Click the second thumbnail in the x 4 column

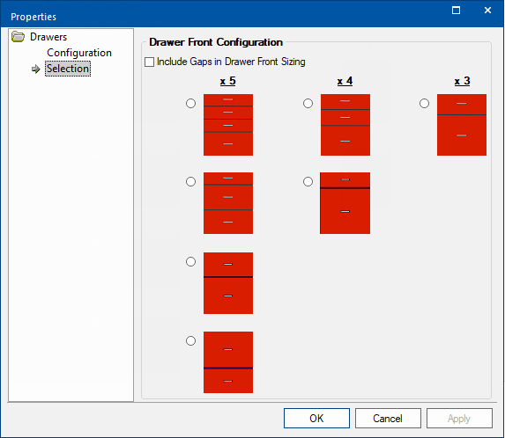point(345,203)
